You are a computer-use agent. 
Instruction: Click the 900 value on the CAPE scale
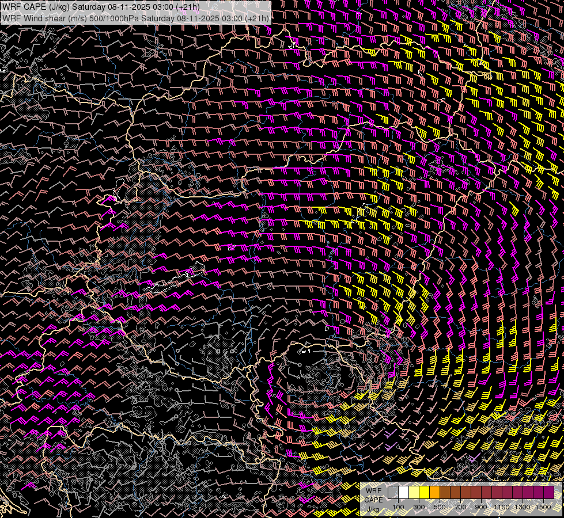481,506
